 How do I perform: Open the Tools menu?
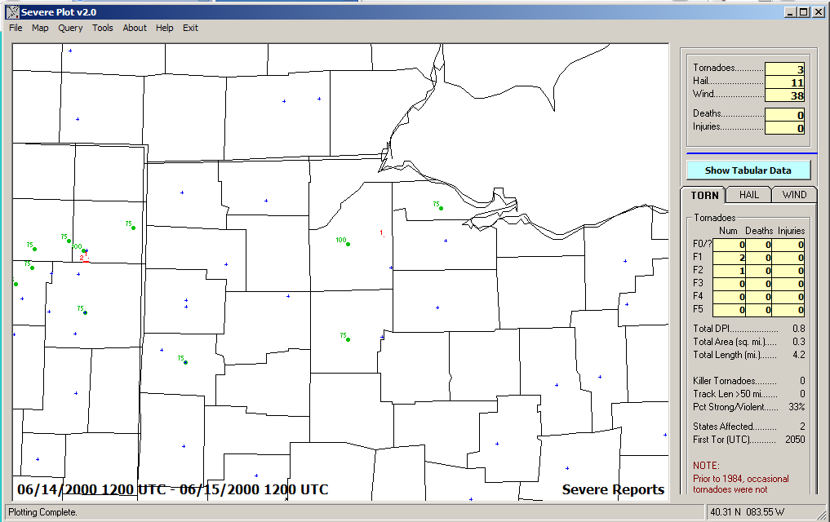[x=103, y=28]
